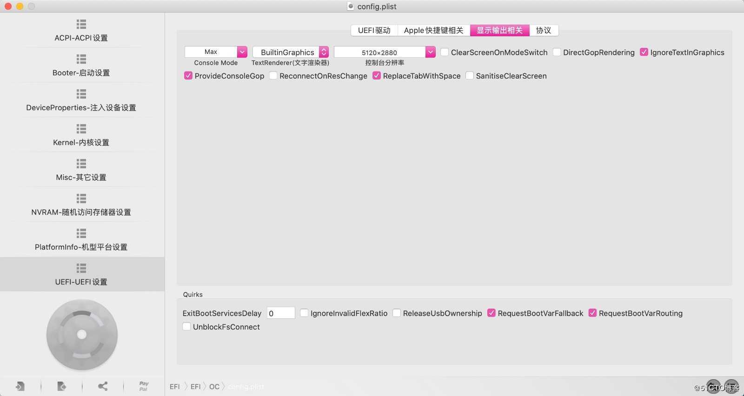Click the Misc-其它设置 list icon
This screenshot has height=396, width=744.
click(81, 164)
